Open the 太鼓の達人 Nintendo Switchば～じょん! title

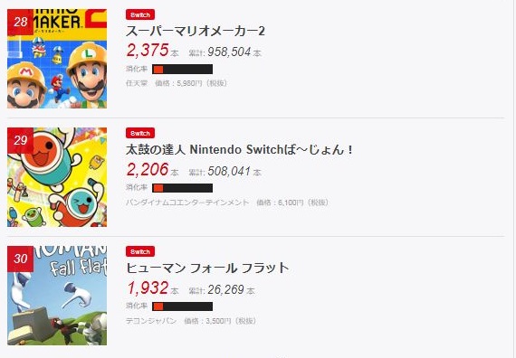click(240, 150)
